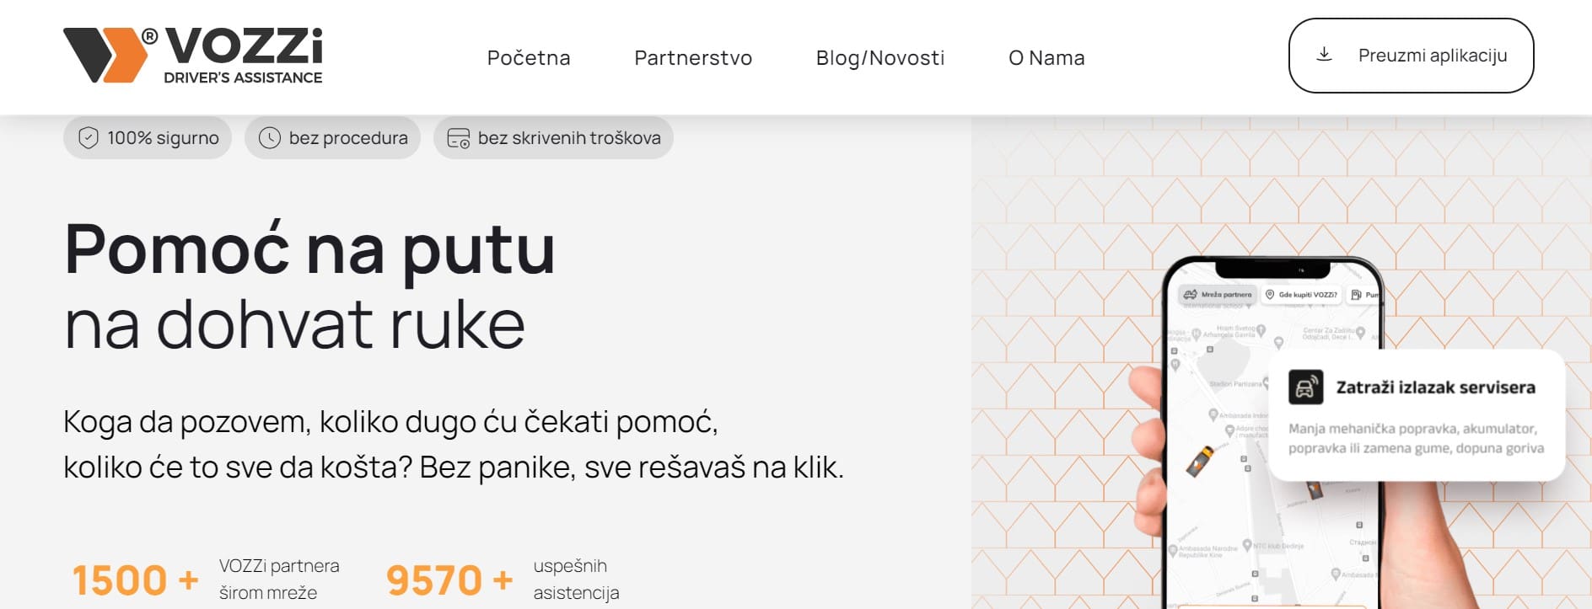Click the bez skrivenih troškova badge
The width and height of the screenshot is (1592, 609).
pyautogui.click(x=554, y=138)
